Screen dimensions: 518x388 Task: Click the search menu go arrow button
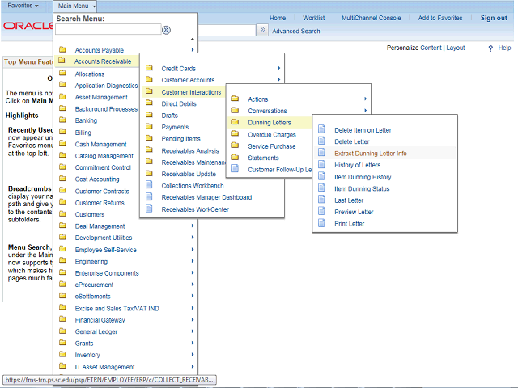pos(166,30)
